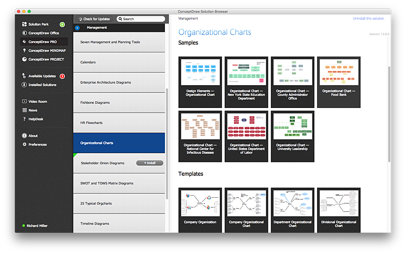Click Check for Updates button
The image size is (406, 254).
click(x=94, y=19)
